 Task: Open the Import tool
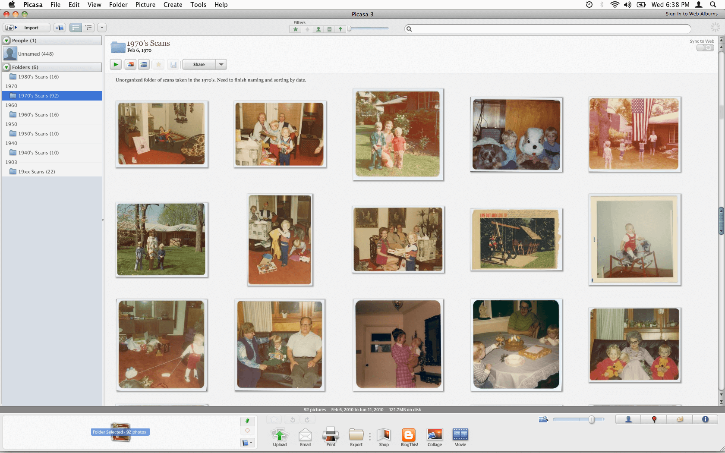coord(26,27)
